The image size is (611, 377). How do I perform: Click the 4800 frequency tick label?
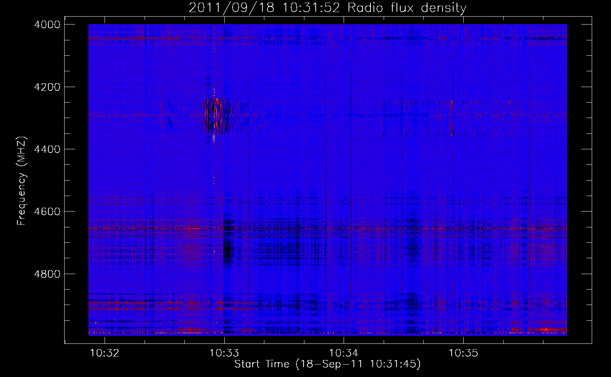pyautogui.click(x=47, y=274)
